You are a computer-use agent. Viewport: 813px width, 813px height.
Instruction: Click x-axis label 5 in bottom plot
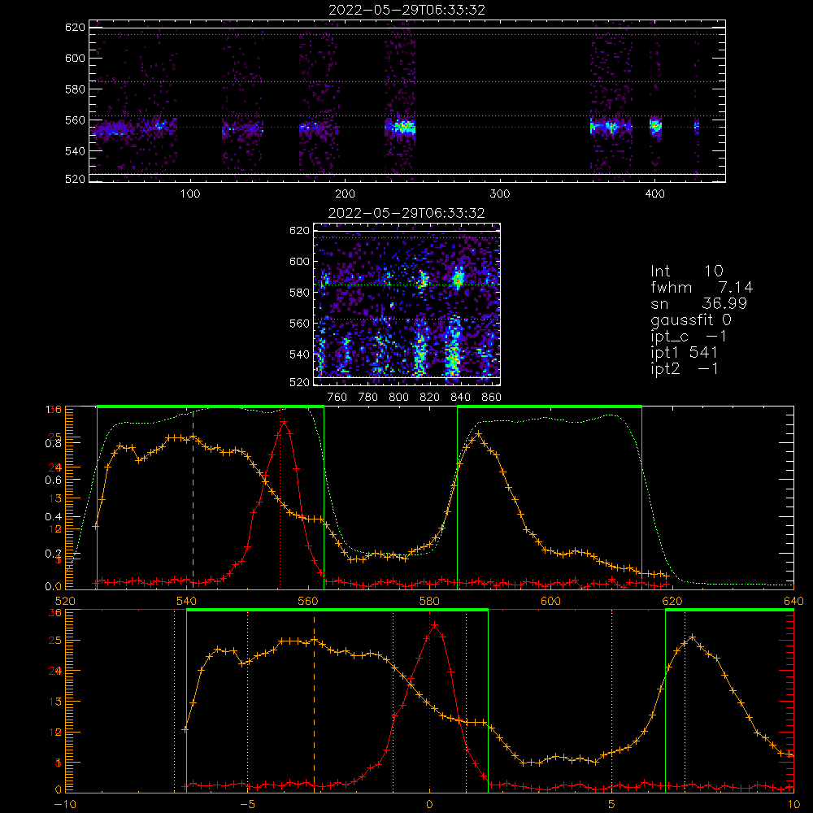[612, 805]
